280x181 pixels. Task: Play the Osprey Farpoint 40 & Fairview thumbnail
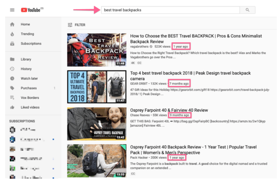pyautogui.click(x=97, y=124)
